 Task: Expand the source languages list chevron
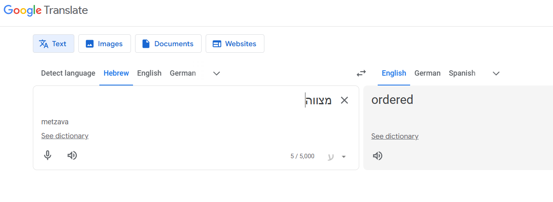pyautogui.click(x=217, y=74)
